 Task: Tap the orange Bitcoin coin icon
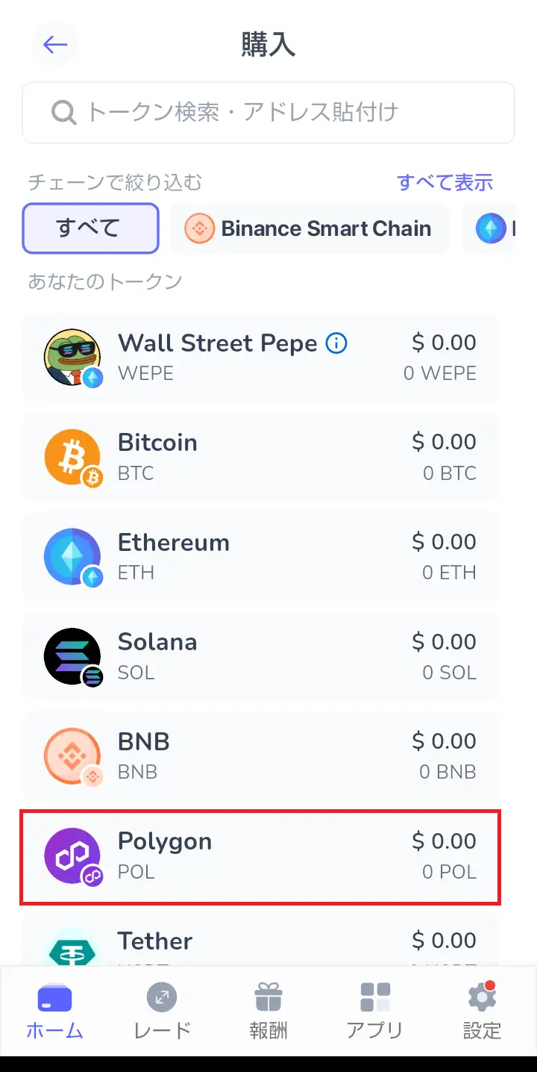tap(72, 456)
